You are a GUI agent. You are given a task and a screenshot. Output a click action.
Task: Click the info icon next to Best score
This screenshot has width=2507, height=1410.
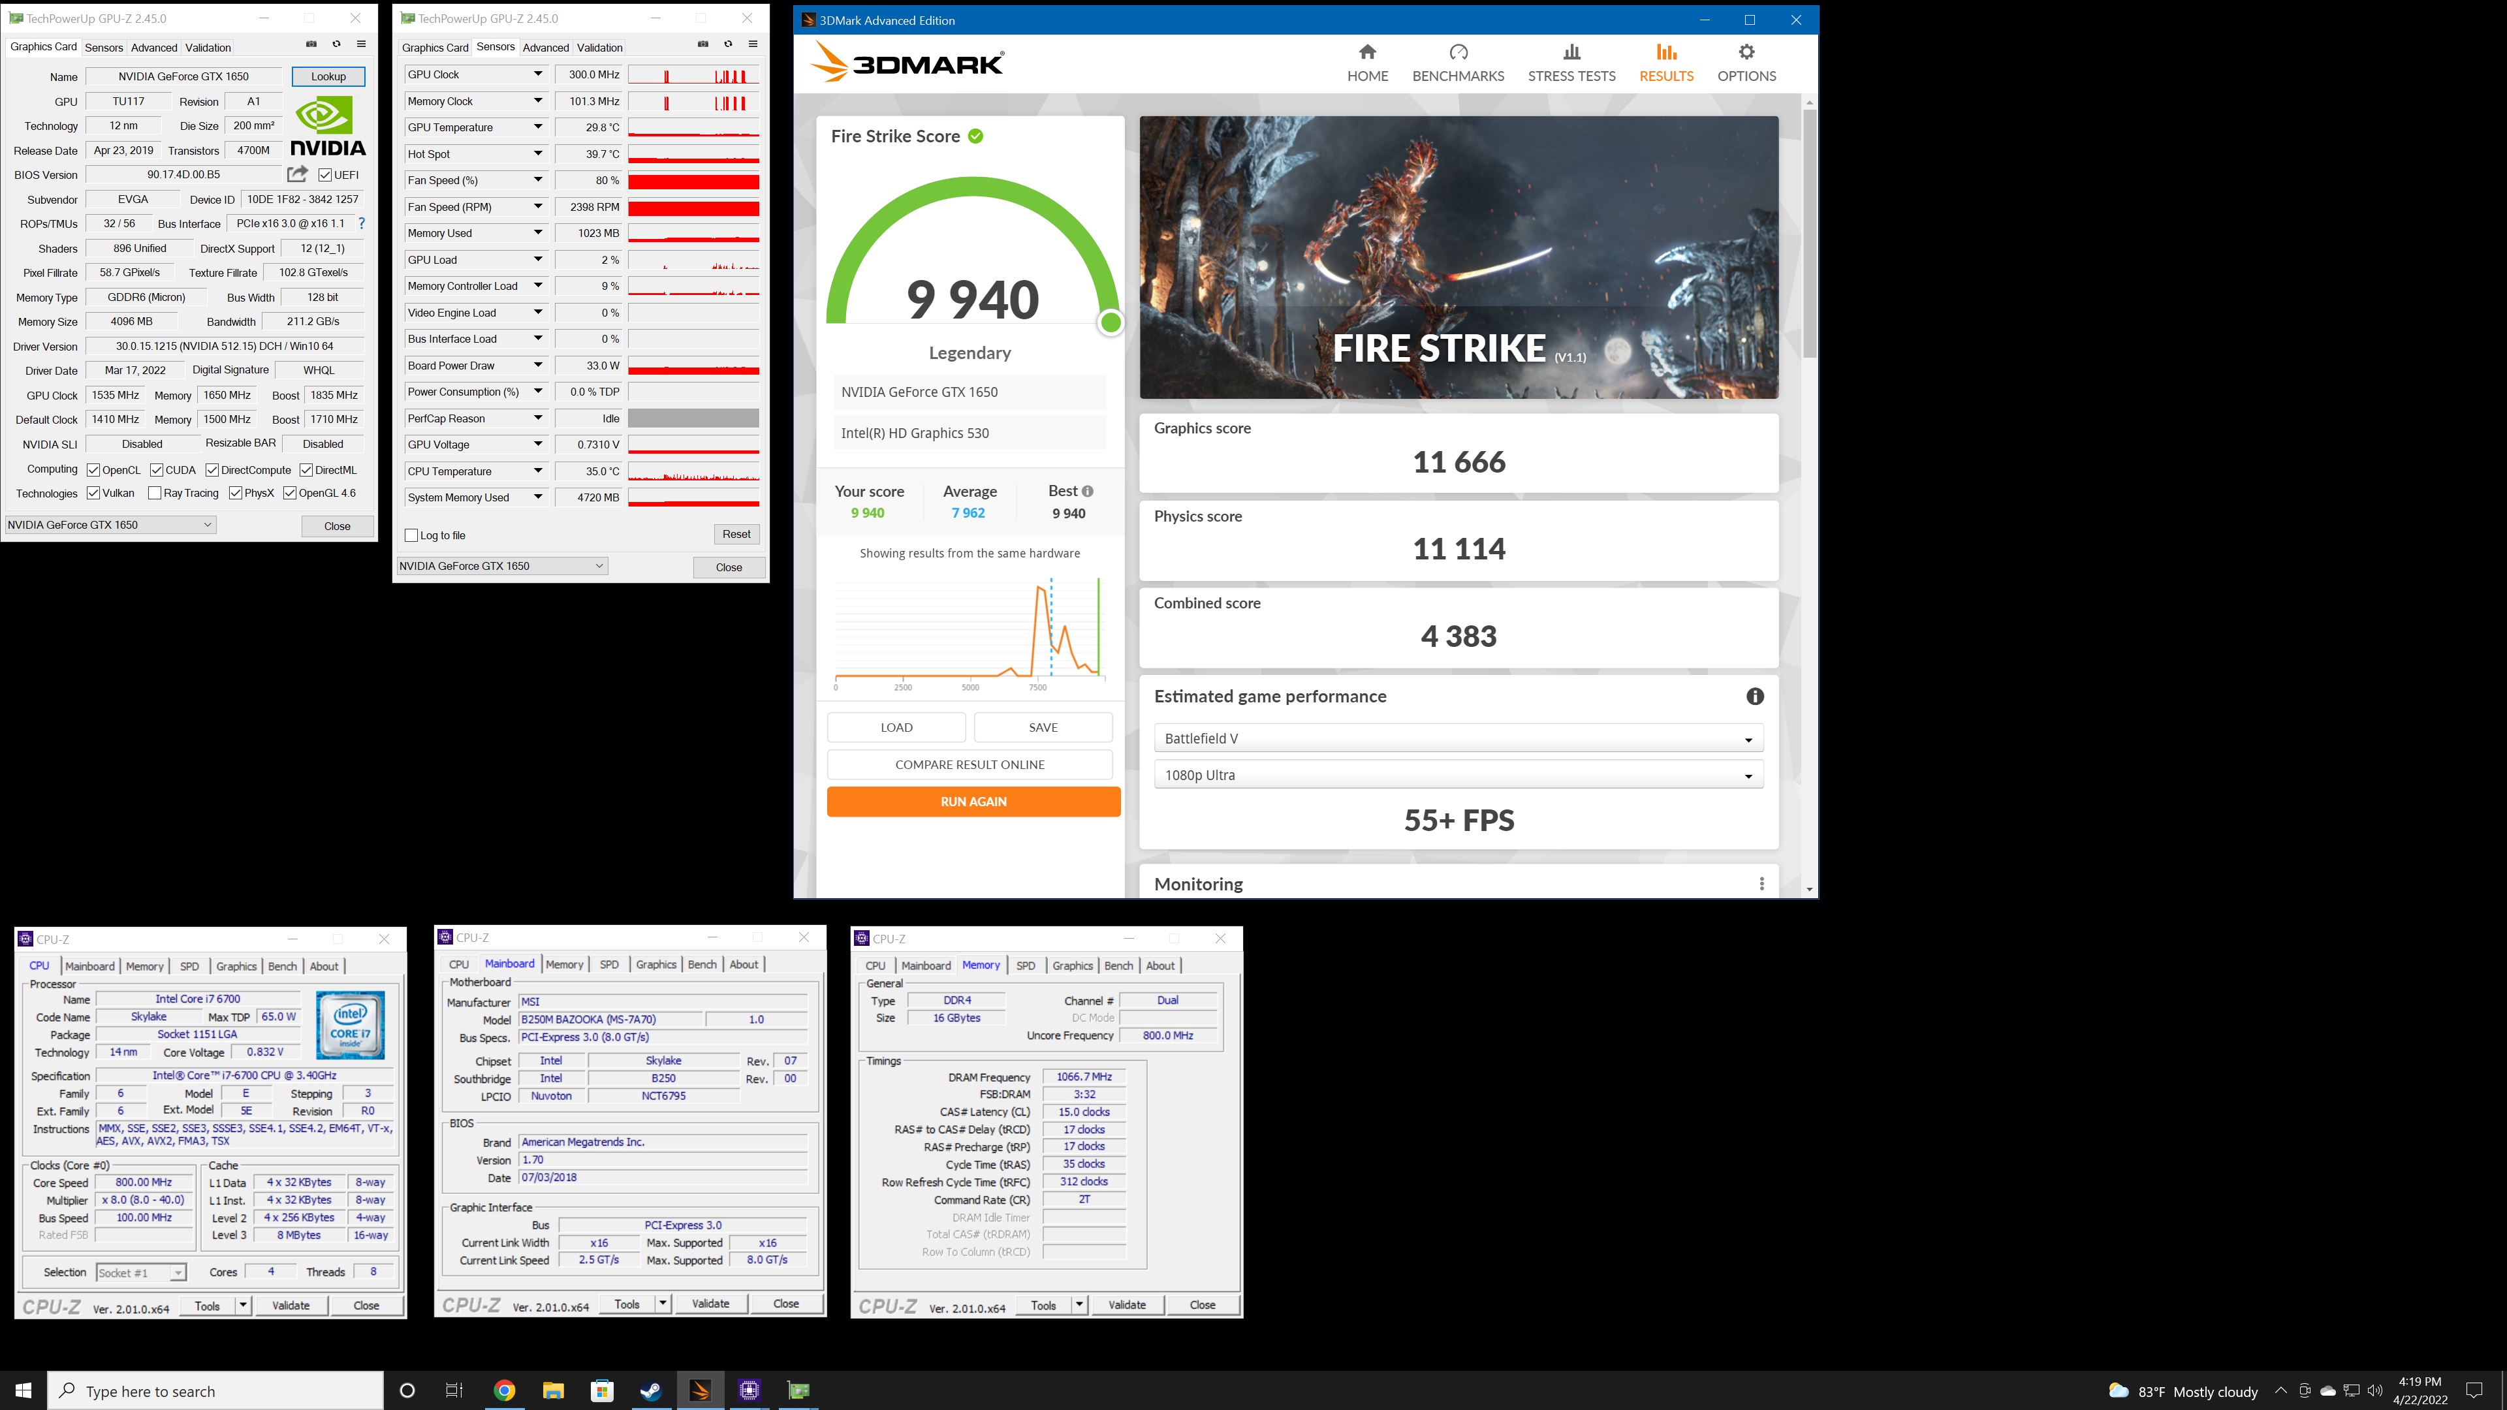[1087, 492]
